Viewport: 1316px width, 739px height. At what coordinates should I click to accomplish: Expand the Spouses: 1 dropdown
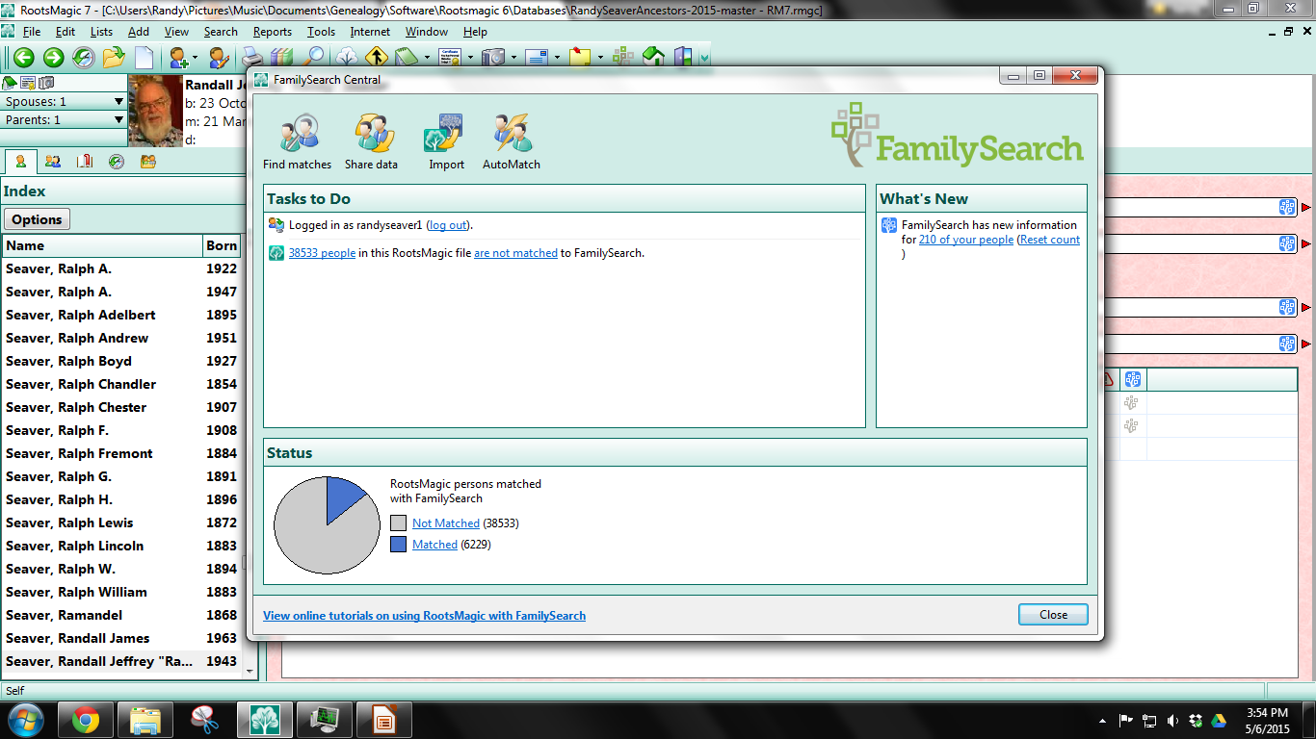coord(118,101)
